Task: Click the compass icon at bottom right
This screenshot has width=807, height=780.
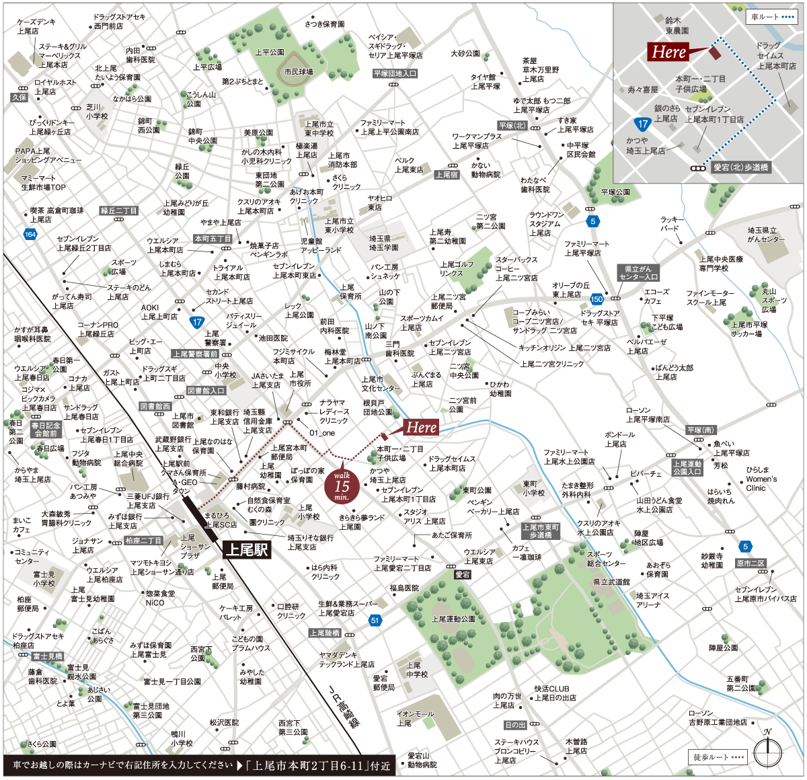Action: (x=767, y=752)
